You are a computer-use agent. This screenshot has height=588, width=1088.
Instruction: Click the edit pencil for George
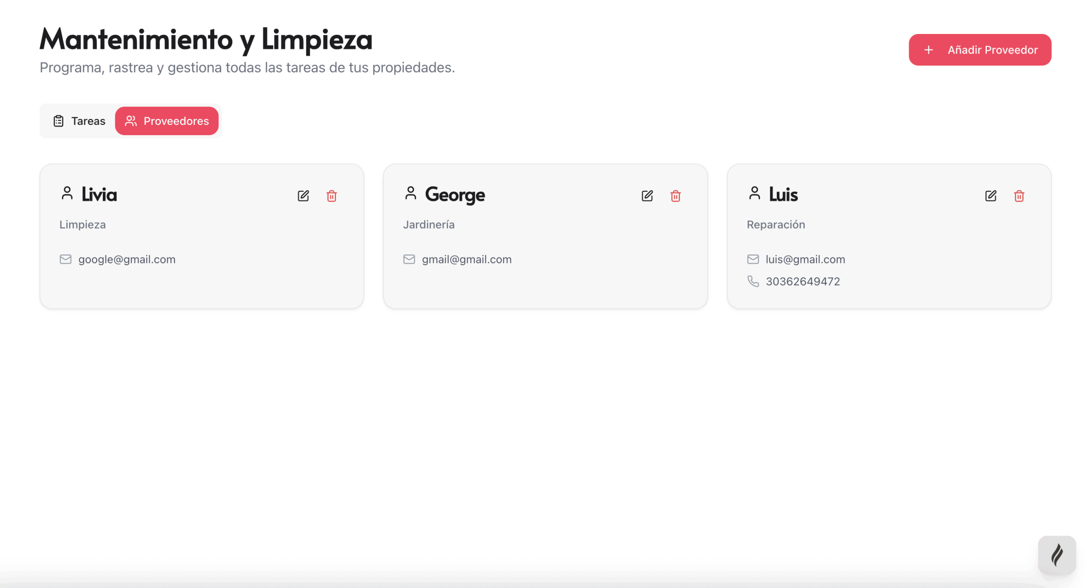point(647,196)
